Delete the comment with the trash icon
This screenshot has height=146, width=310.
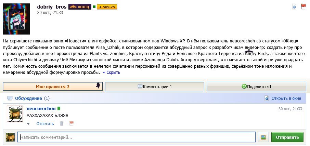[62, 123]
